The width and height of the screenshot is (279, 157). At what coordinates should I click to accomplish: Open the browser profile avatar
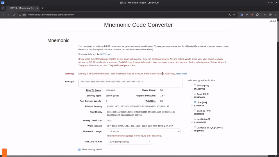[270, 15]
